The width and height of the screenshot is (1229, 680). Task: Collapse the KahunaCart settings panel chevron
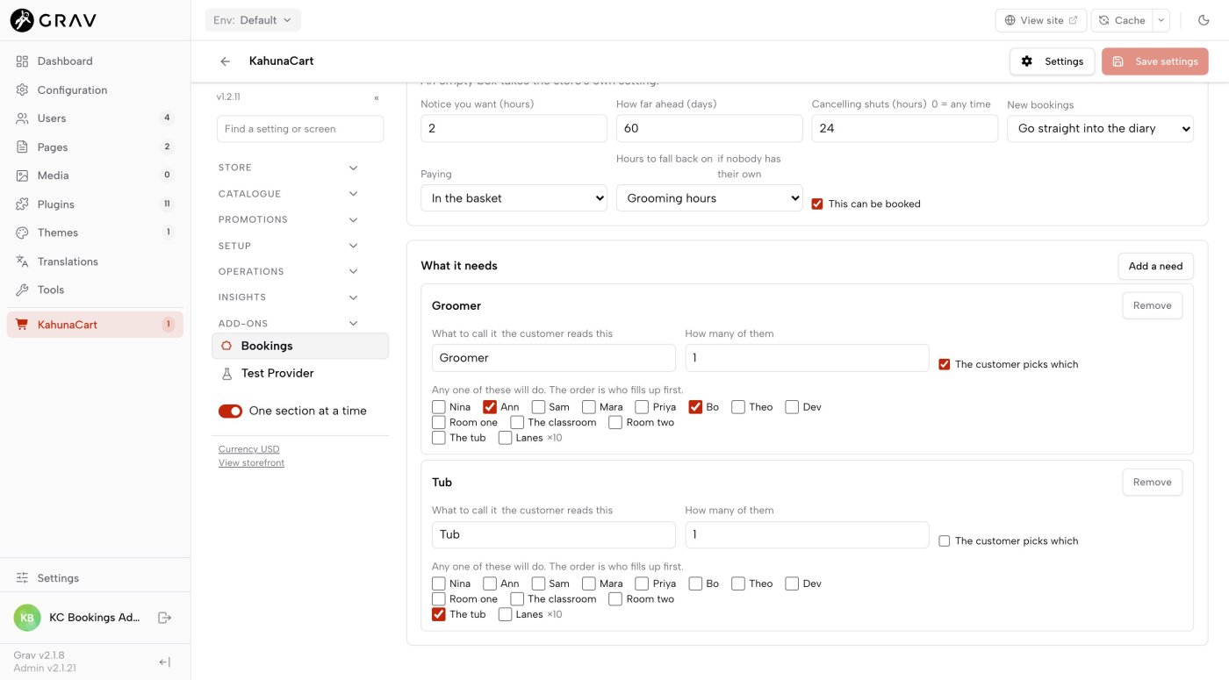click(x=377, y=97)
